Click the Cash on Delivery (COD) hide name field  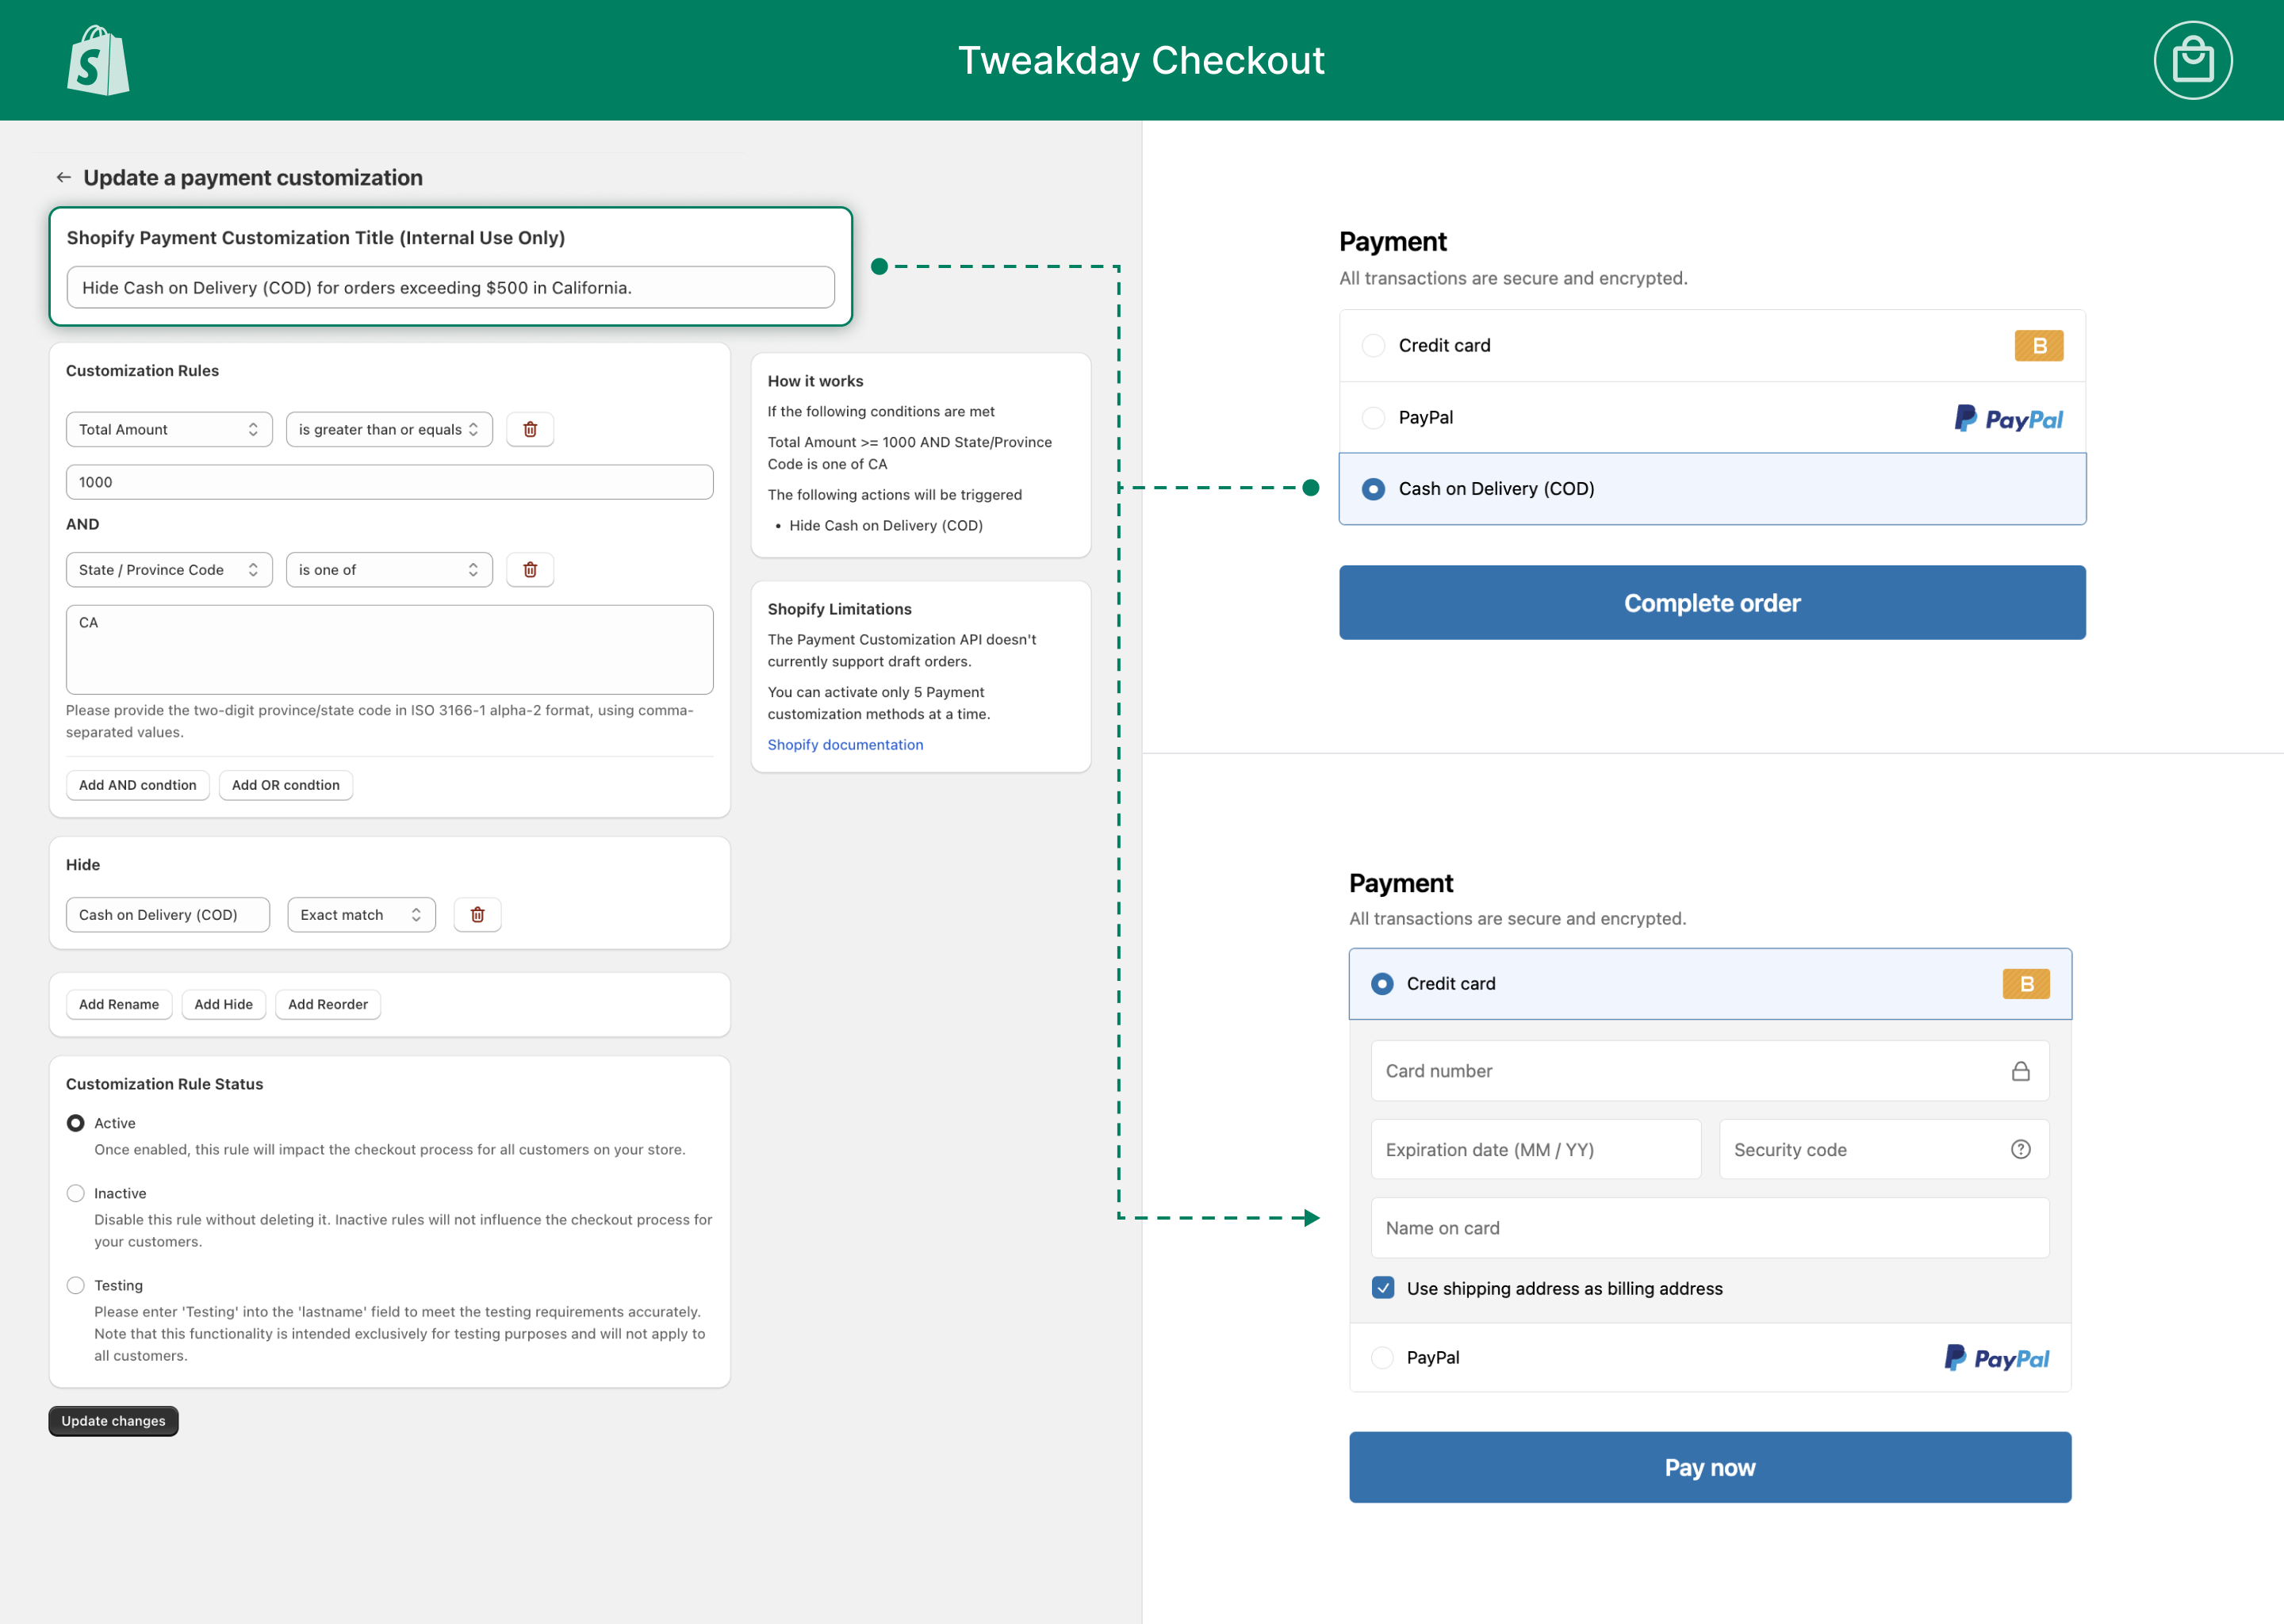click(168, 914)
